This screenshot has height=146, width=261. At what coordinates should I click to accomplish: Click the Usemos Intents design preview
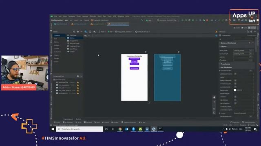(x=134, y=77)
